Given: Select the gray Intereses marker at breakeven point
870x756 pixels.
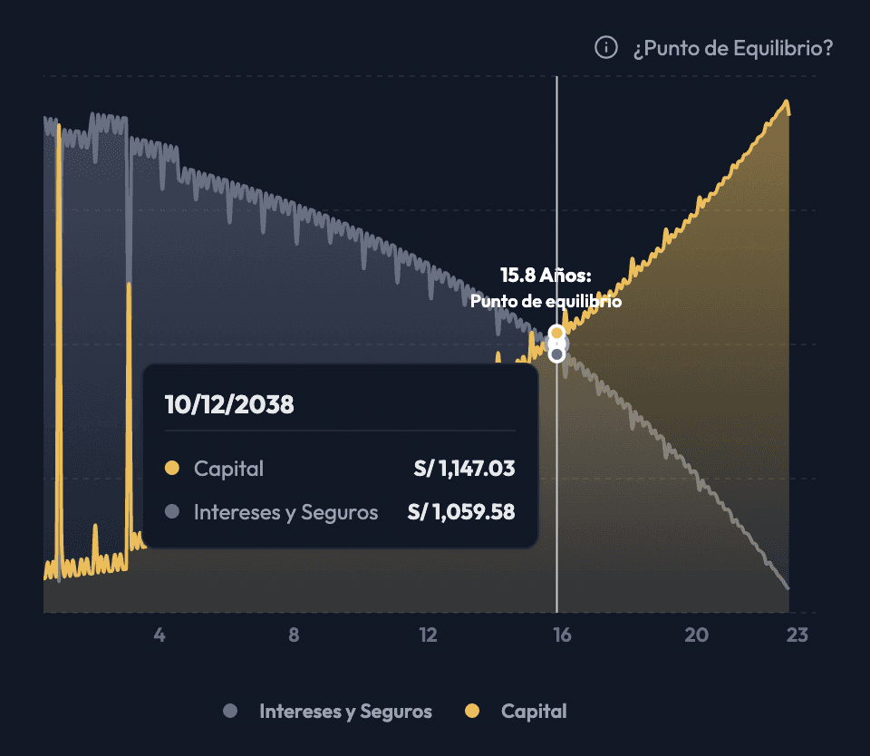Looking at the screenshot, I should 556,354.
